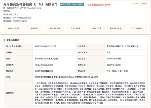Click the 注册号 label in the license table

[x=9, y=52]
